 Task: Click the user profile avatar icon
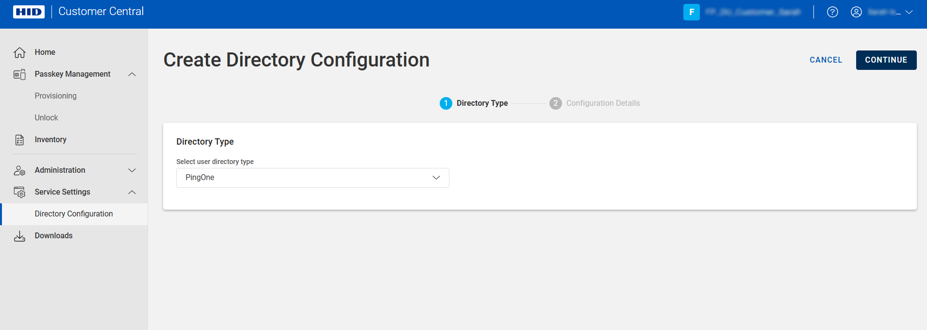point(856,12)
